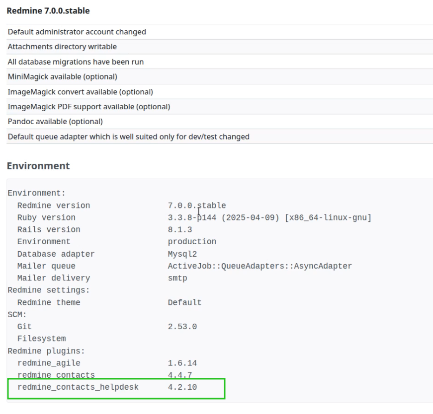The height and width of the screenshot is (414, 433).
Task: Click Rails version value '8.1.3'
Action: click(180, 229)
